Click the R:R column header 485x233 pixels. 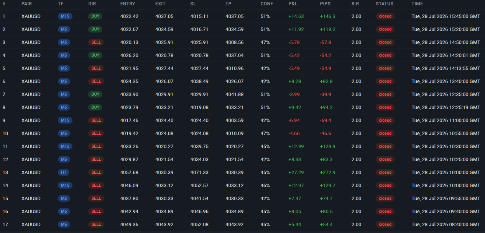click(x=355, y=4)
